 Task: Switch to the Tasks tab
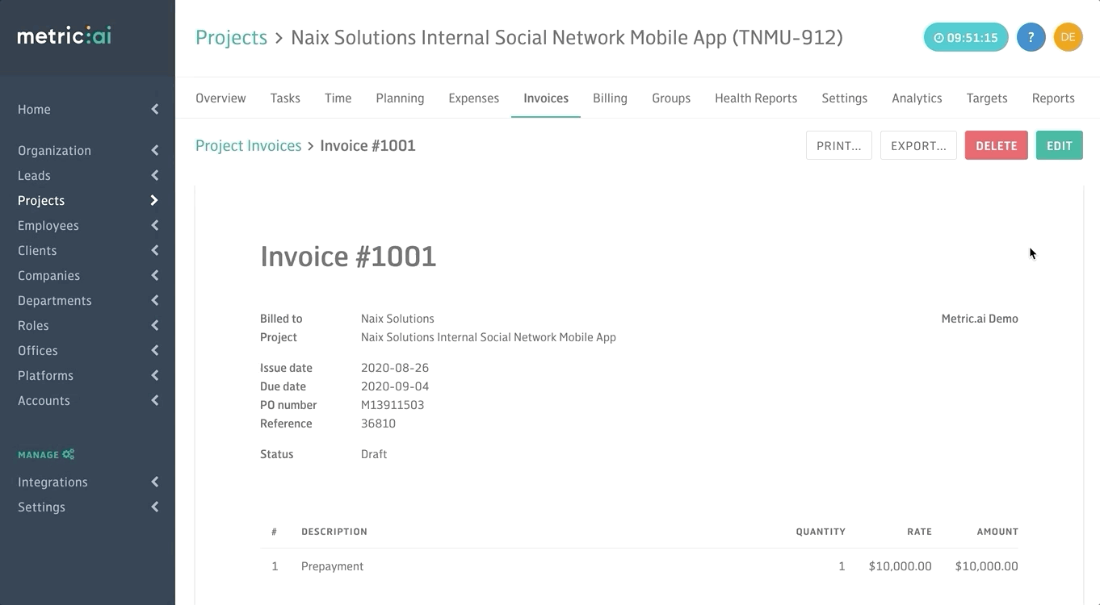tap(285, 98)
